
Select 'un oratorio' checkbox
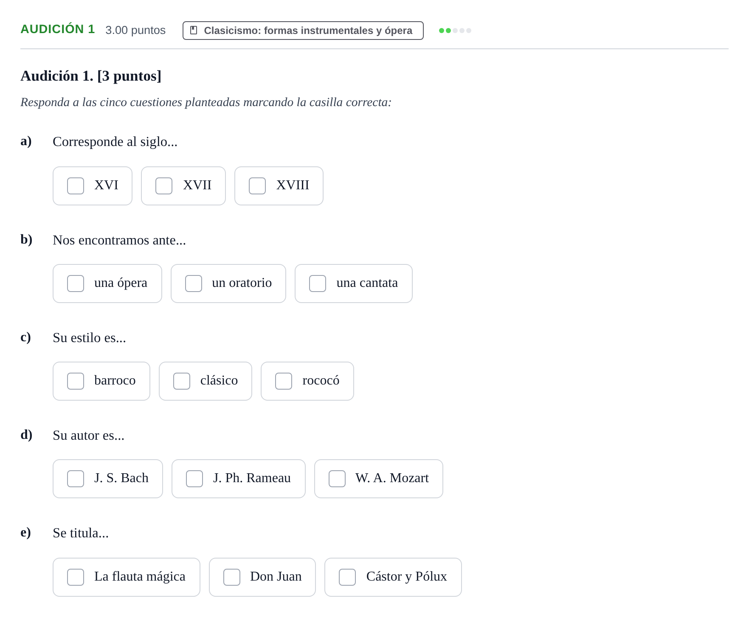point(194,284)
